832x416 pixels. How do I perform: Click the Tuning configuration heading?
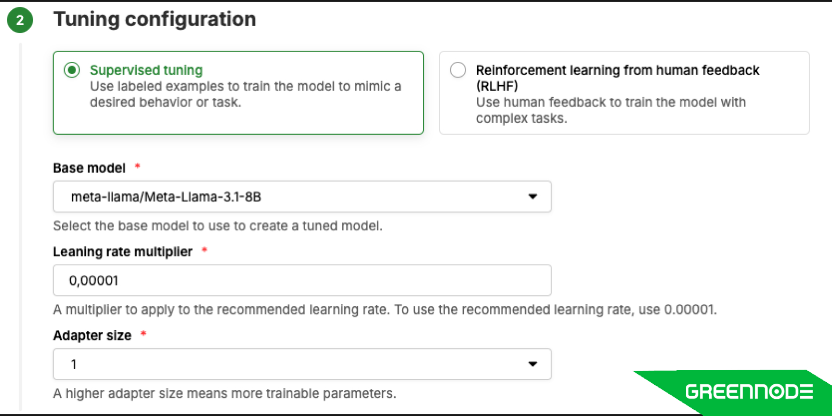point(155,19)
